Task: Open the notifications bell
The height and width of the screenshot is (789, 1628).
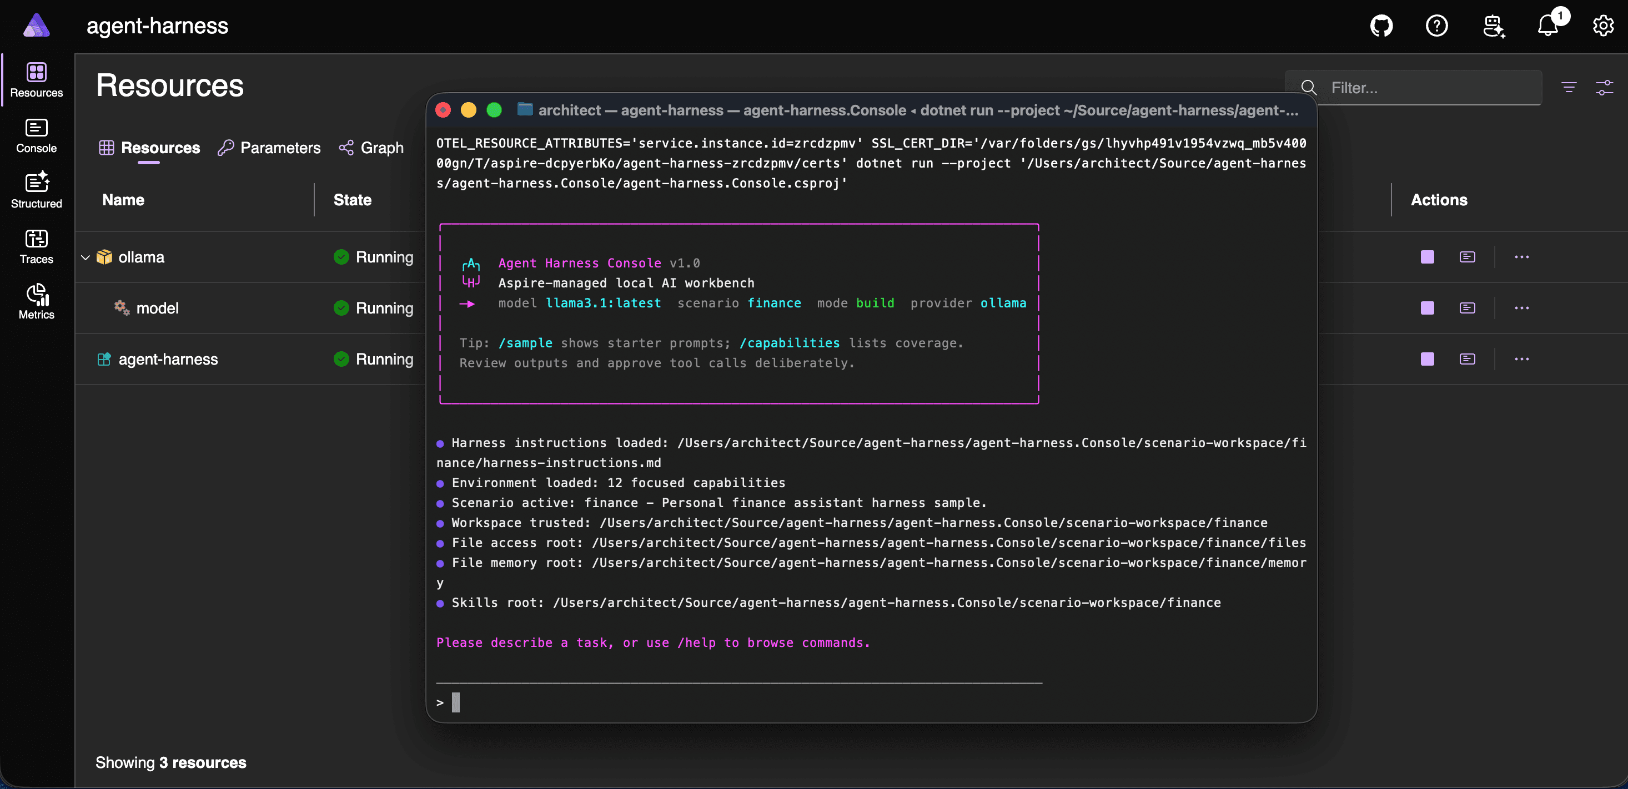Action: point(1547,26)
